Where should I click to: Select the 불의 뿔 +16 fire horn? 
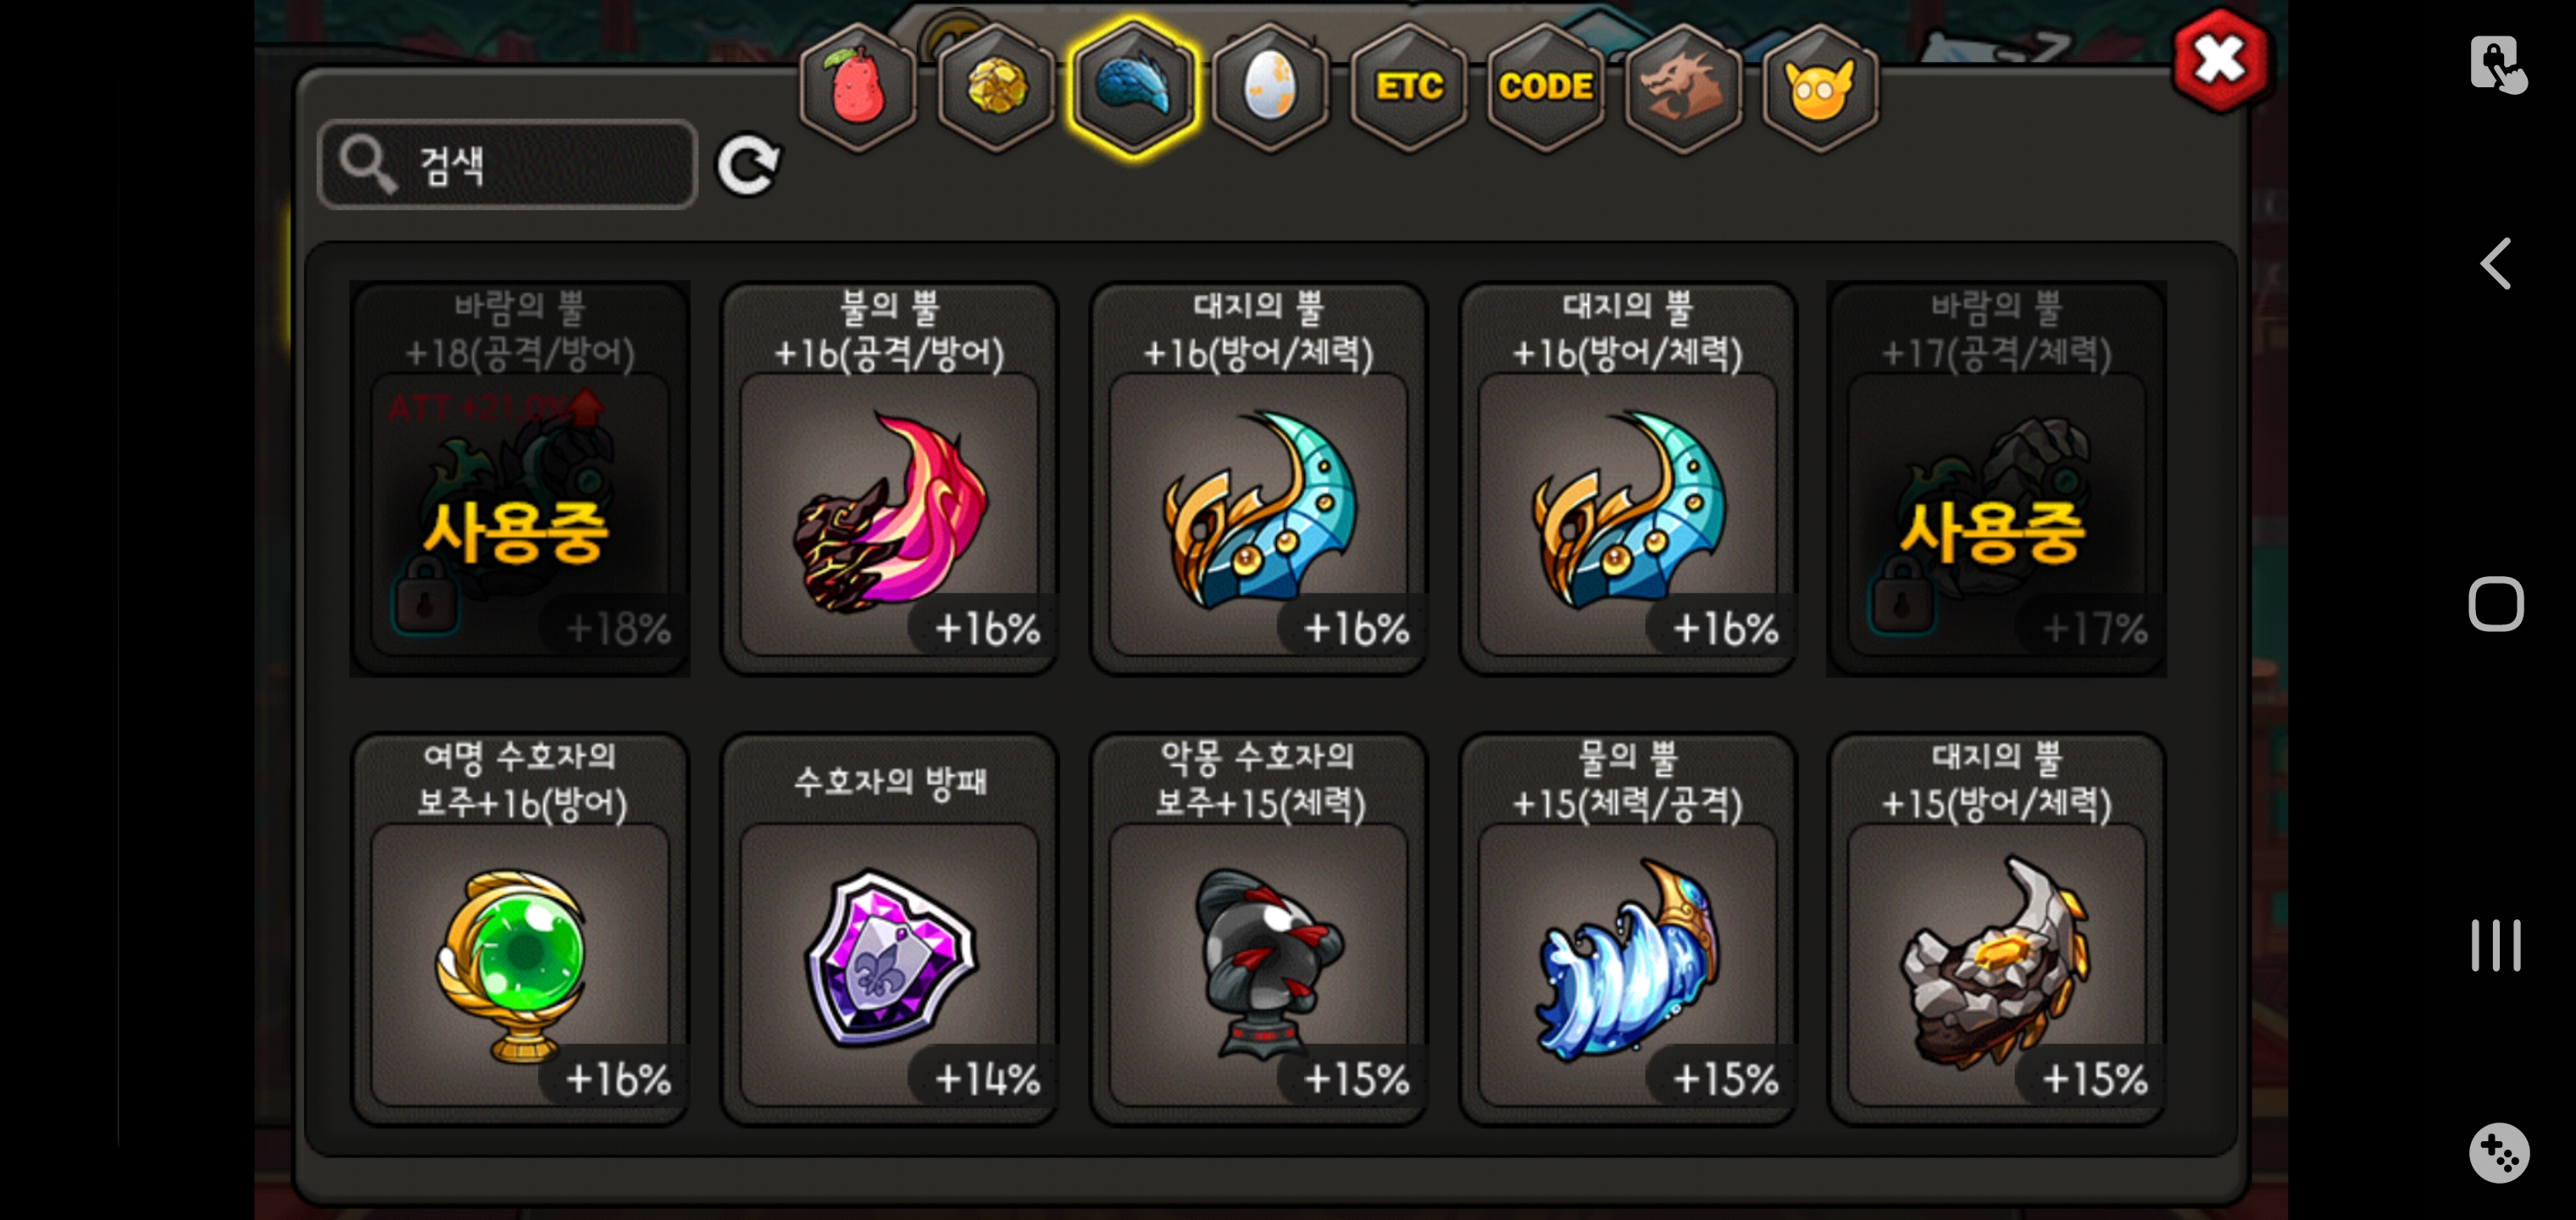(x=889, y=479)
